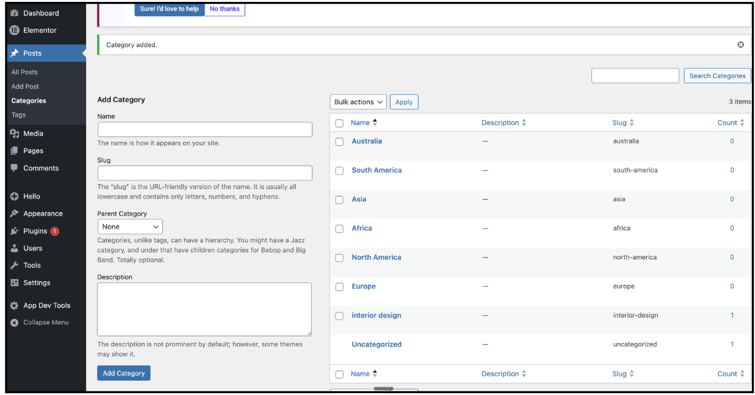
Task: Sort categories by Count column header
Action: 727,123
